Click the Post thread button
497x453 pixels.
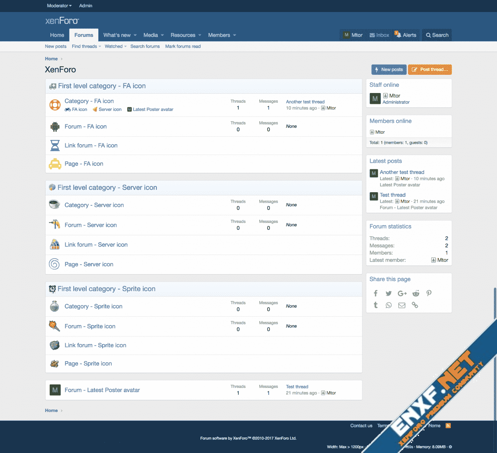pyautogui.click(x=429, y=70)
